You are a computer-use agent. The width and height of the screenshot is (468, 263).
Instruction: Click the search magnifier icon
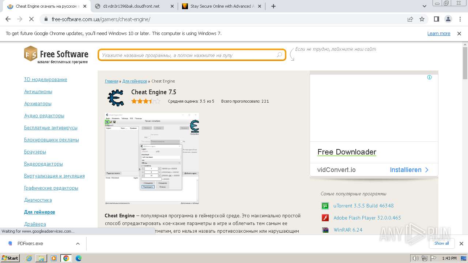[x=279, y=55]
